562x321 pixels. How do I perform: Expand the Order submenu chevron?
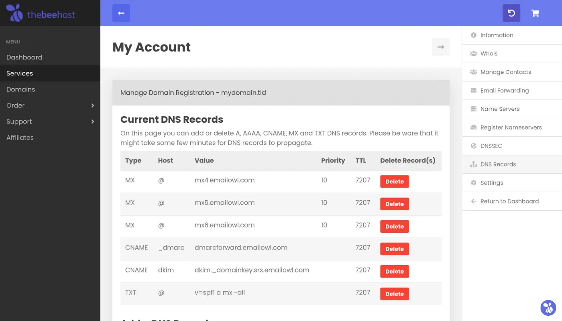click(x=92, y=106)
